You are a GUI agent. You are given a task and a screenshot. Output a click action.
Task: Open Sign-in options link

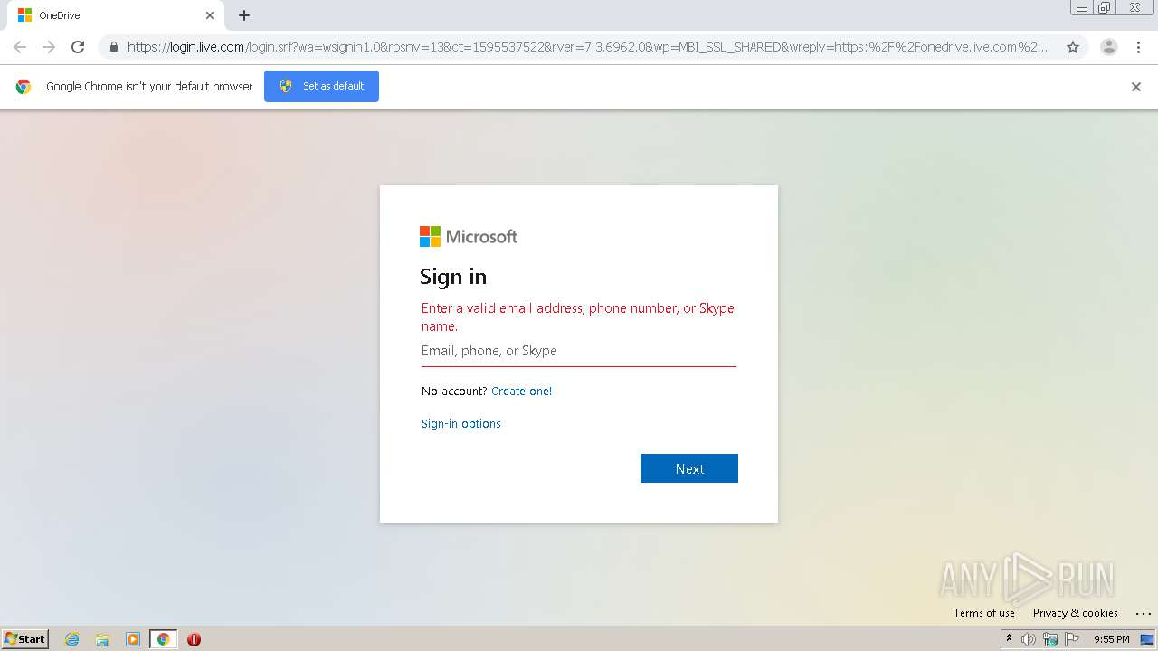tap(461, 423)
